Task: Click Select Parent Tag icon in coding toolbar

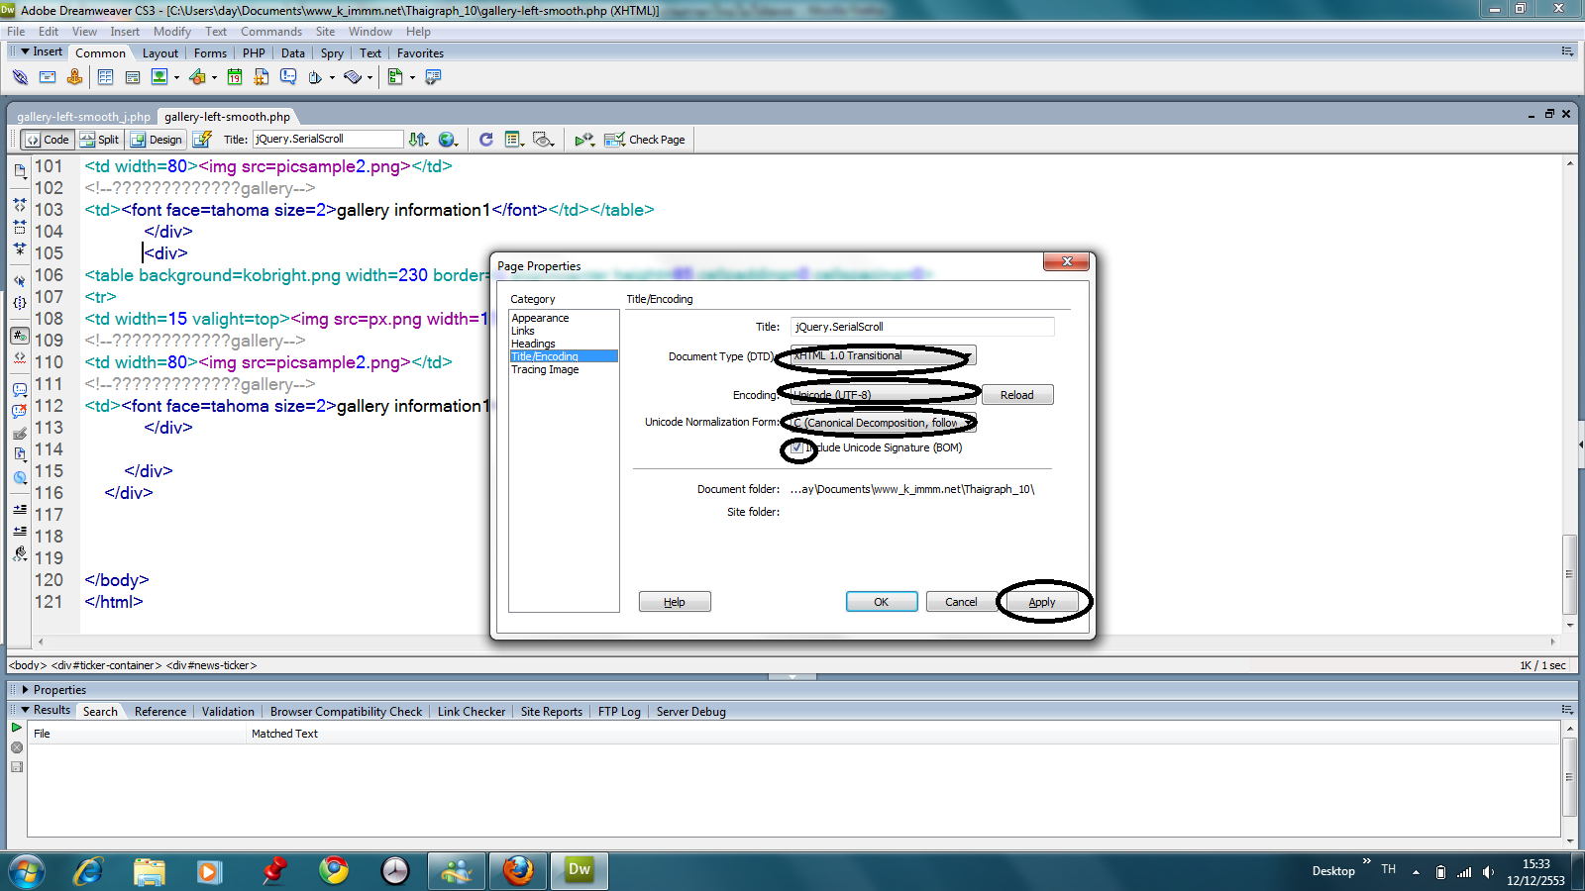Action: point(20,280)
